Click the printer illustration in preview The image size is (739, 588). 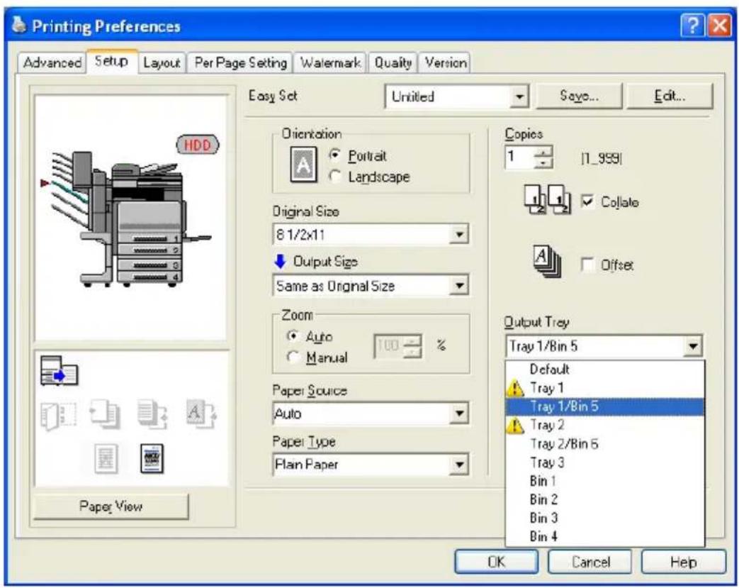126,219
